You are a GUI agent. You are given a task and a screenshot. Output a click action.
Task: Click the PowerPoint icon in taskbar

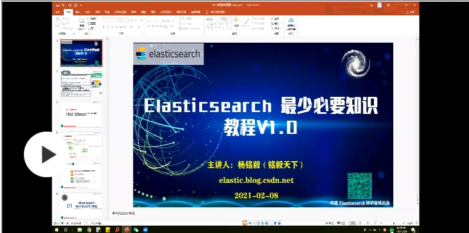tap(127, 230)
